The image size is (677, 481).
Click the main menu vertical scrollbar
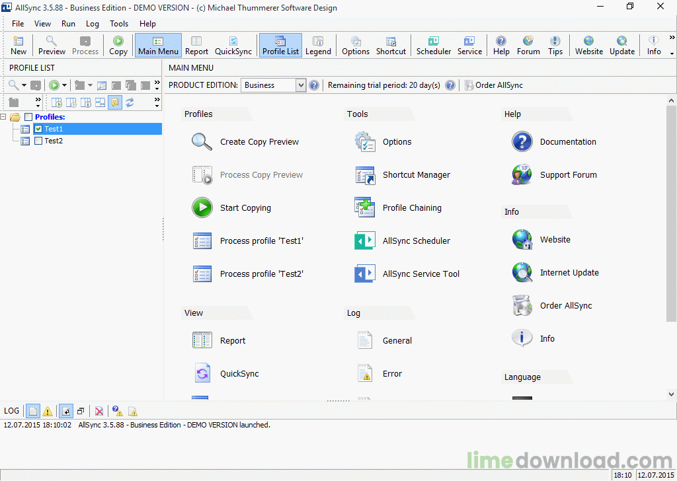tap(671, 211)
